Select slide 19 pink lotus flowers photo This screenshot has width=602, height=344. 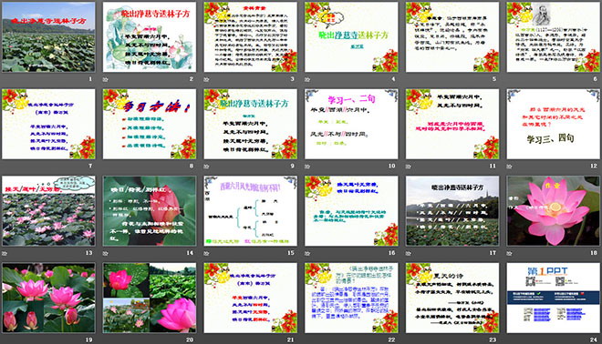click(48, 298)
